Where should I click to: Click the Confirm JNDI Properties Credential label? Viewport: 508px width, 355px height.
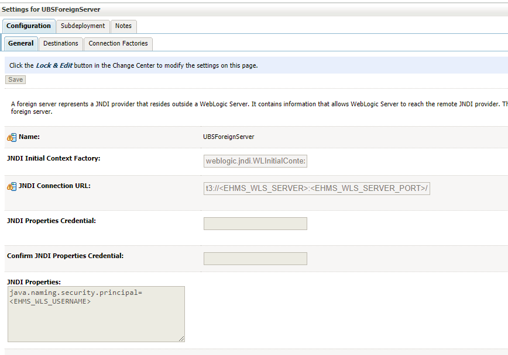point(65,256)
